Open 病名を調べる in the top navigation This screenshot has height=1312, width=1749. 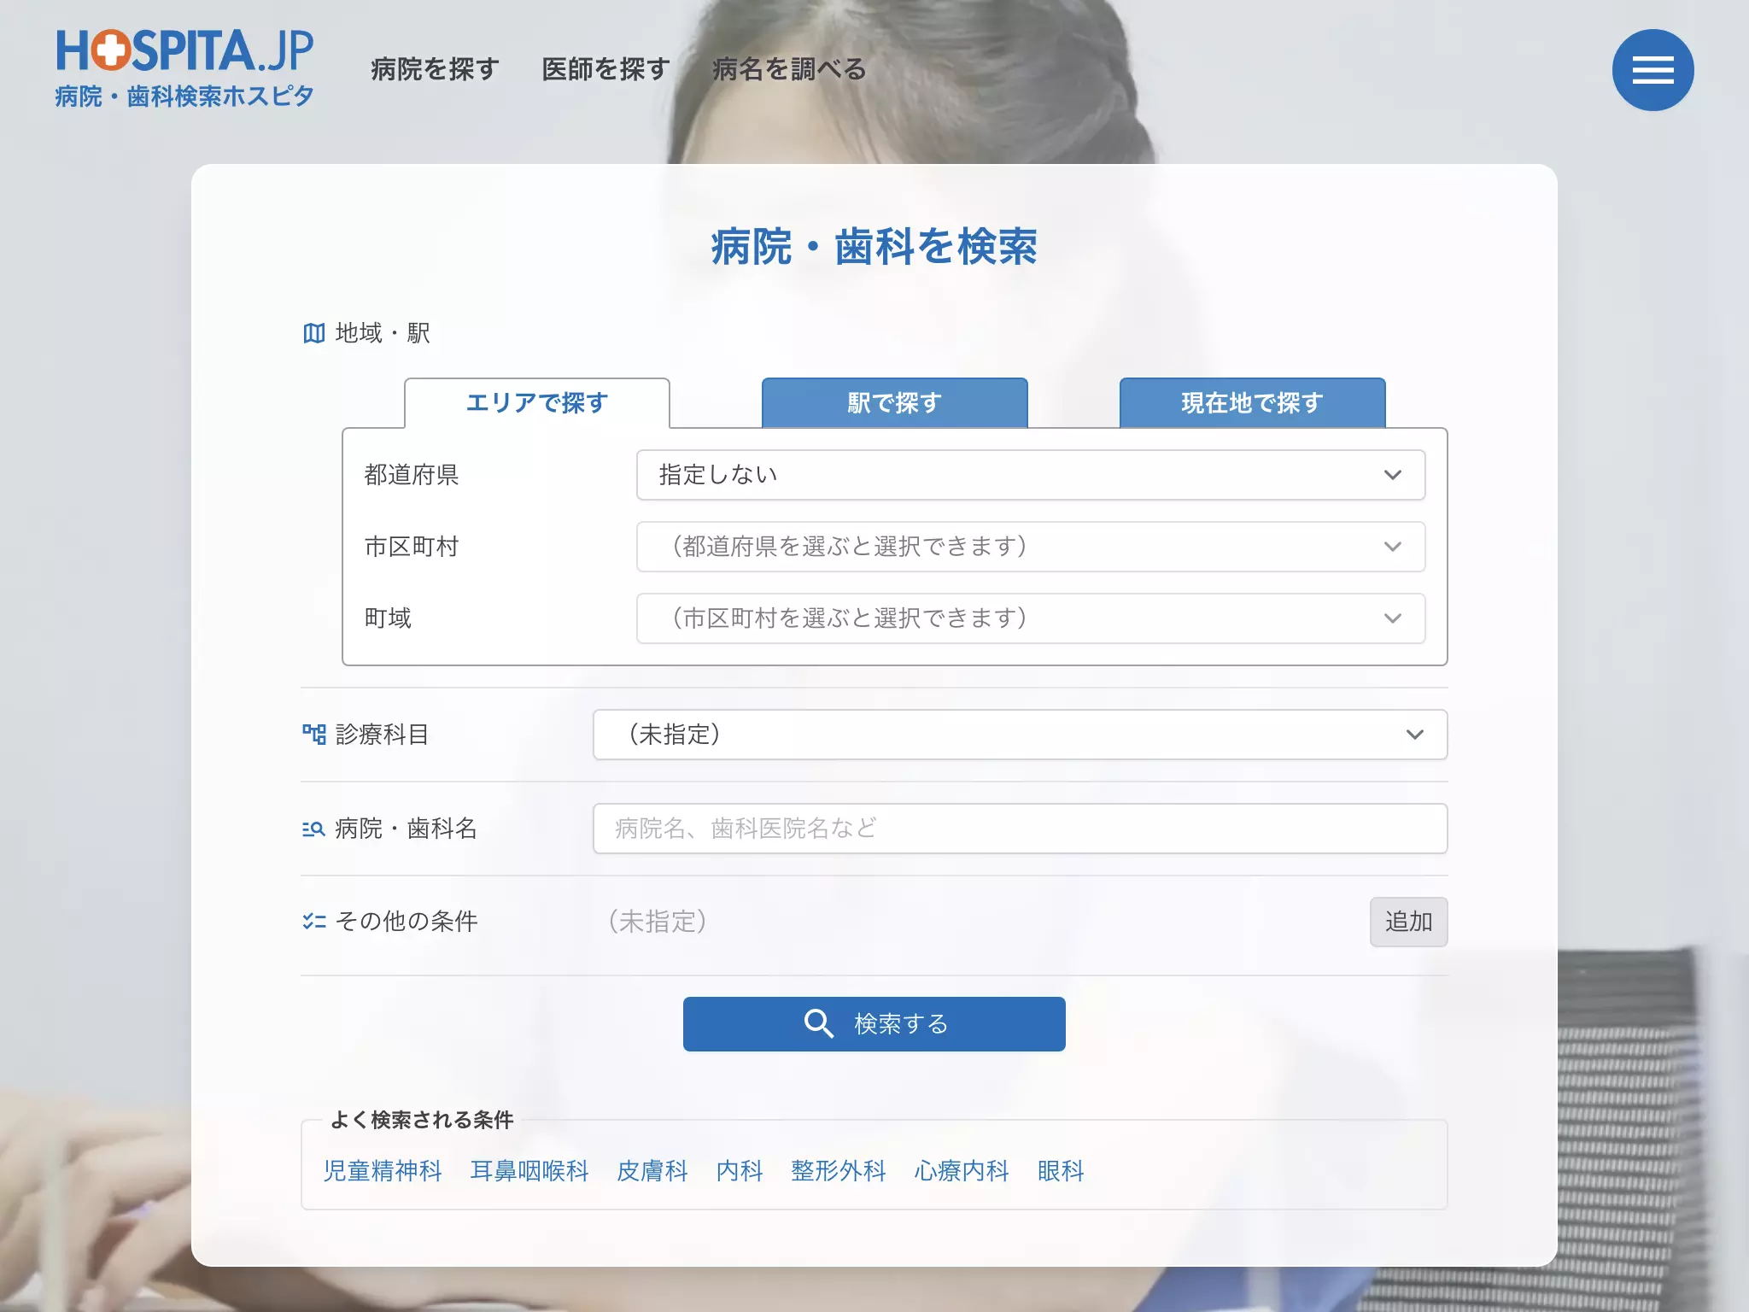coord(789,69)
